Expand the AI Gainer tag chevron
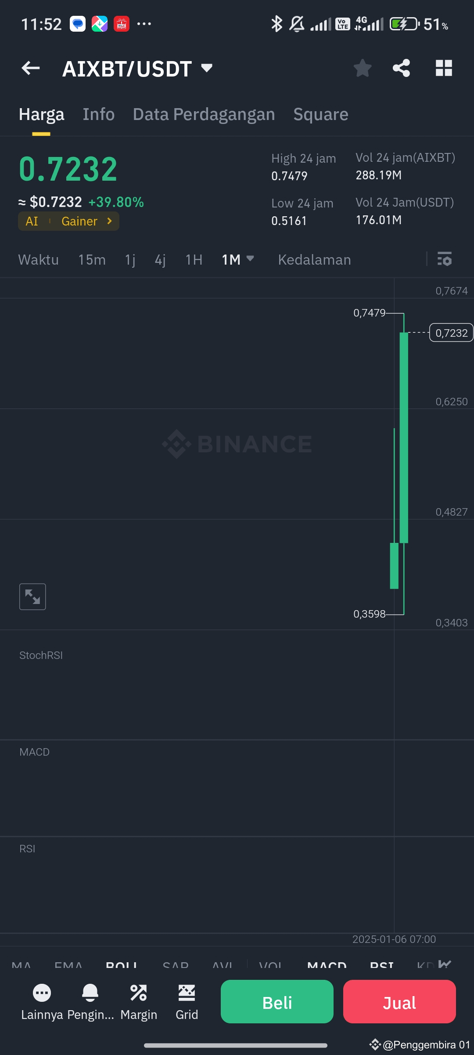This screenshot has height=1055, width=474. (x=110, y=221)
